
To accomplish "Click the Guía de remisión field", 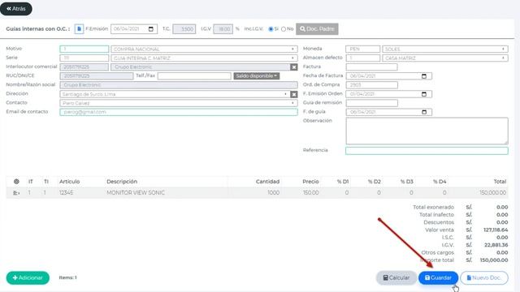I will click(372, 103).
